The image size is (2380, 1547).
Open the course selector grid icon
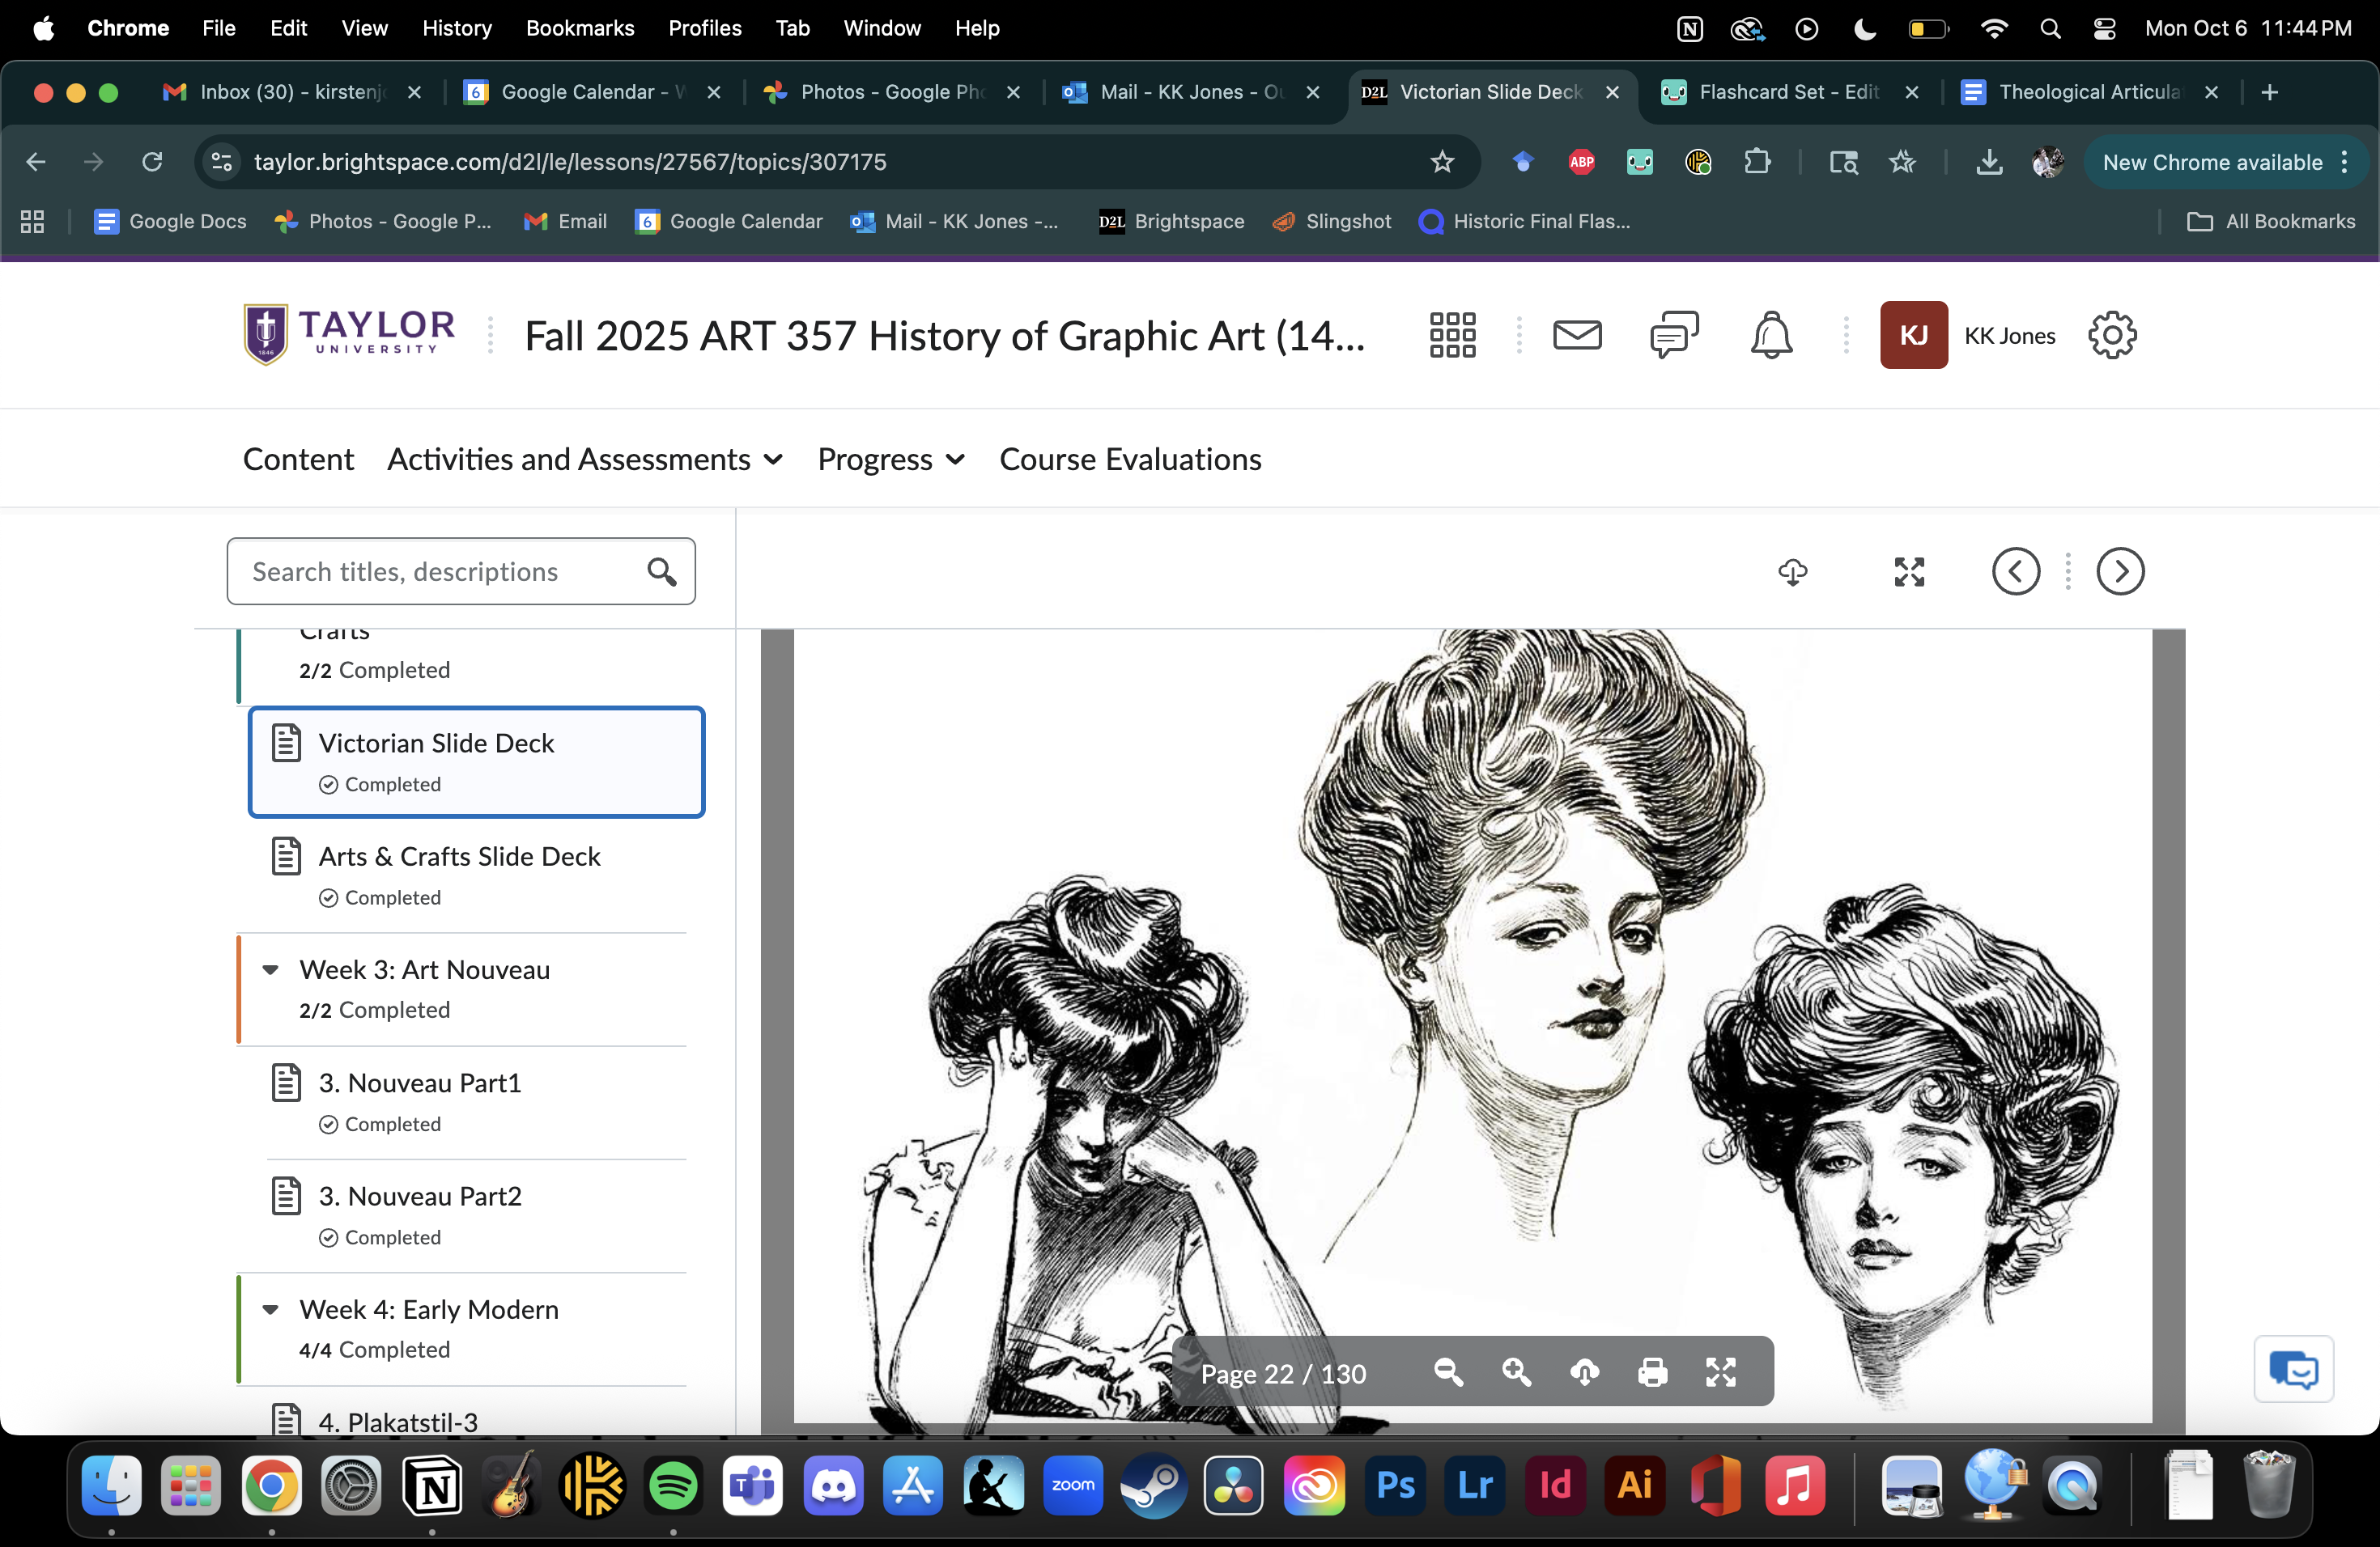pyautogui.click(x=1452, y=335)
